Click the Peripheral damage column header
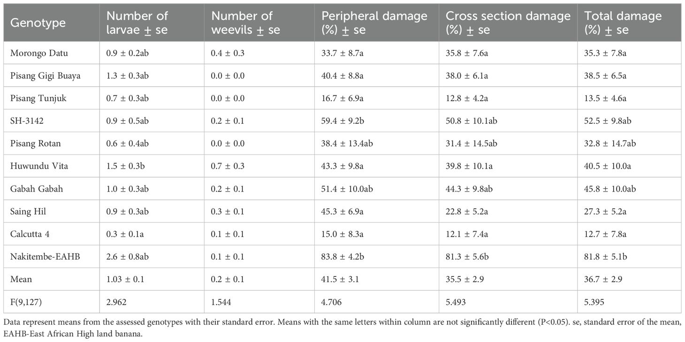 pos(374,22)
